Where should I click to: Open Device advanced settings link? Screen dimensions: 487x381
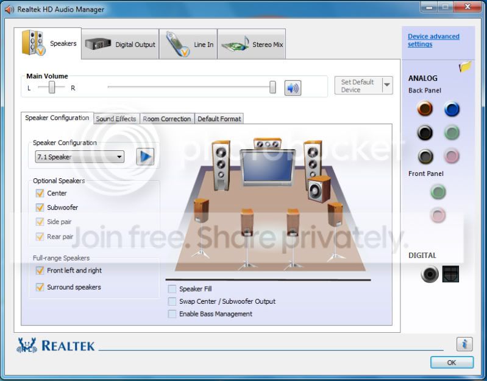(433, 40)
